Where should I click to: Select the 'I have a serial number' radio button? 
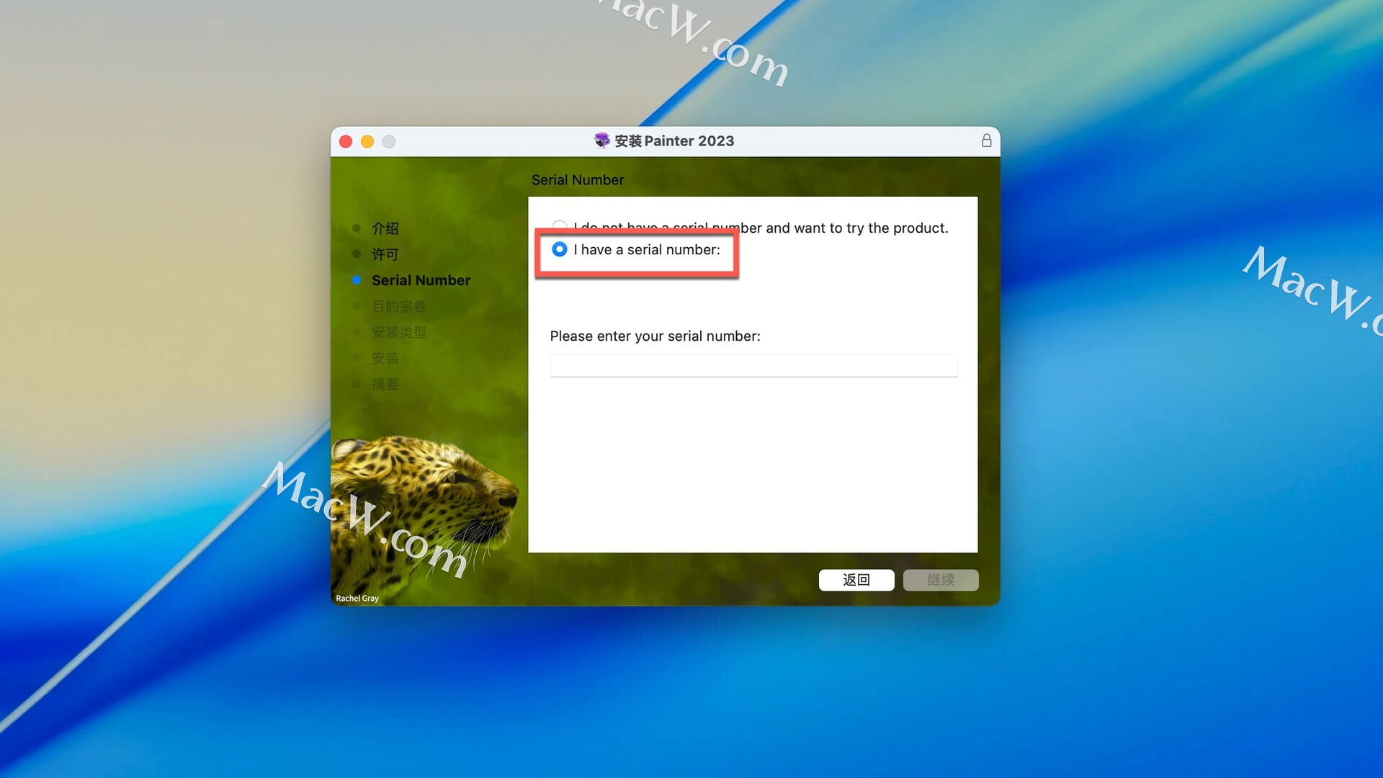tap(560, 249)
